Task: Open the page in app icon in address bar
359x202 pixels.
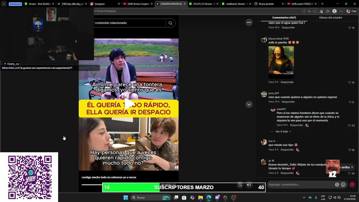Action: (304, 11)
